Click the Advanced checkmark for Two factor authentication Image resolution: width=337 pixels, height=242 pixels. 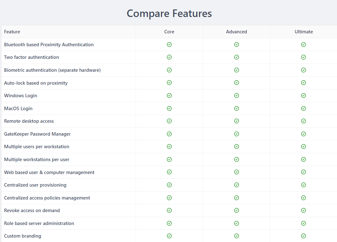click(236, 57)
